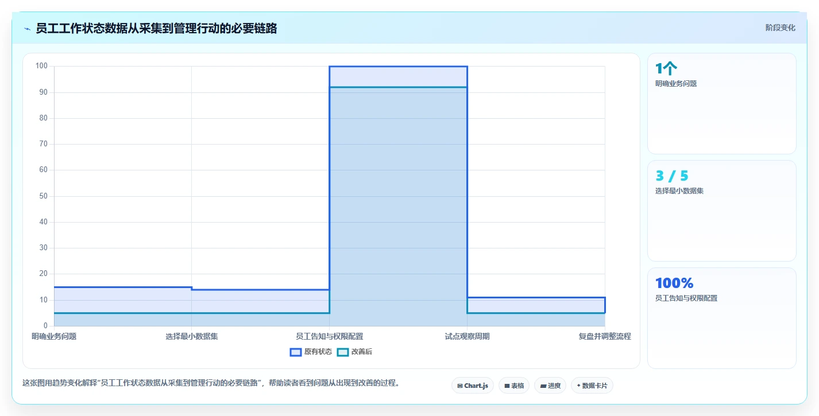Viewport: 819px width, 416px height.
Task: Select the 进度 tag
Action: tap(550, 386)
